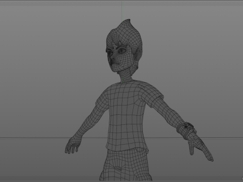The height and width of the screenshot is (182, 243).
Task: Select the character's pants mesh
Action: [126, 165]
